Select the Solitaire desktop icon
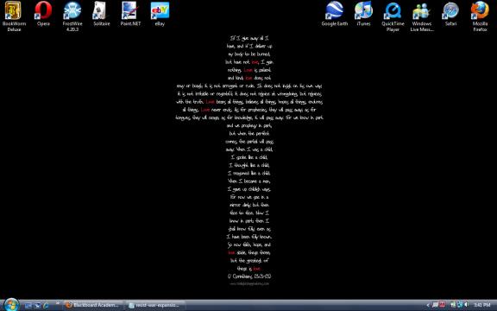The width and height of the screenshot is (497, 311). [102, 13]
